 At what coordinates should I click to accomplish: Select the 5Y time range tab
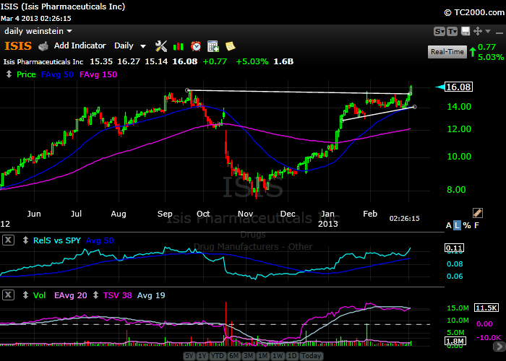(x=189, y=356)
